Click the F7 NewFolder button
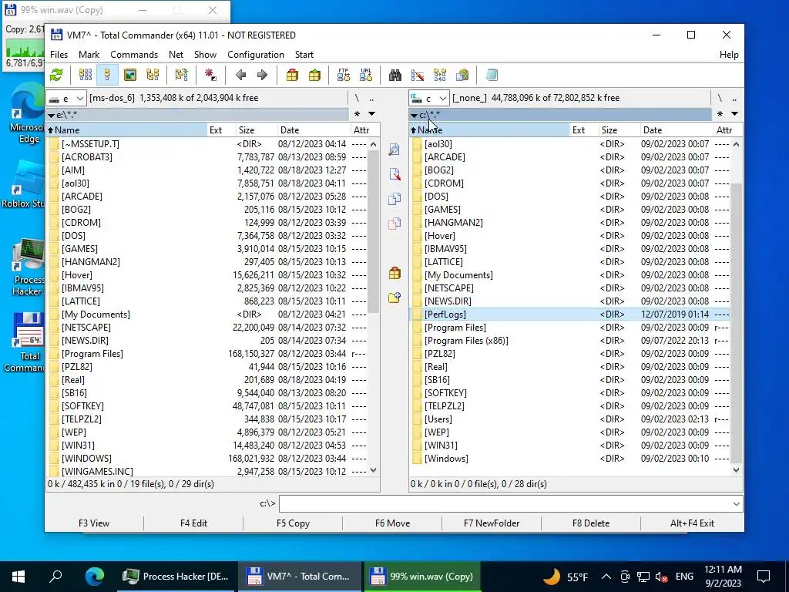The width and height of the screenshot is (789, 592). (x=491, y=523)
